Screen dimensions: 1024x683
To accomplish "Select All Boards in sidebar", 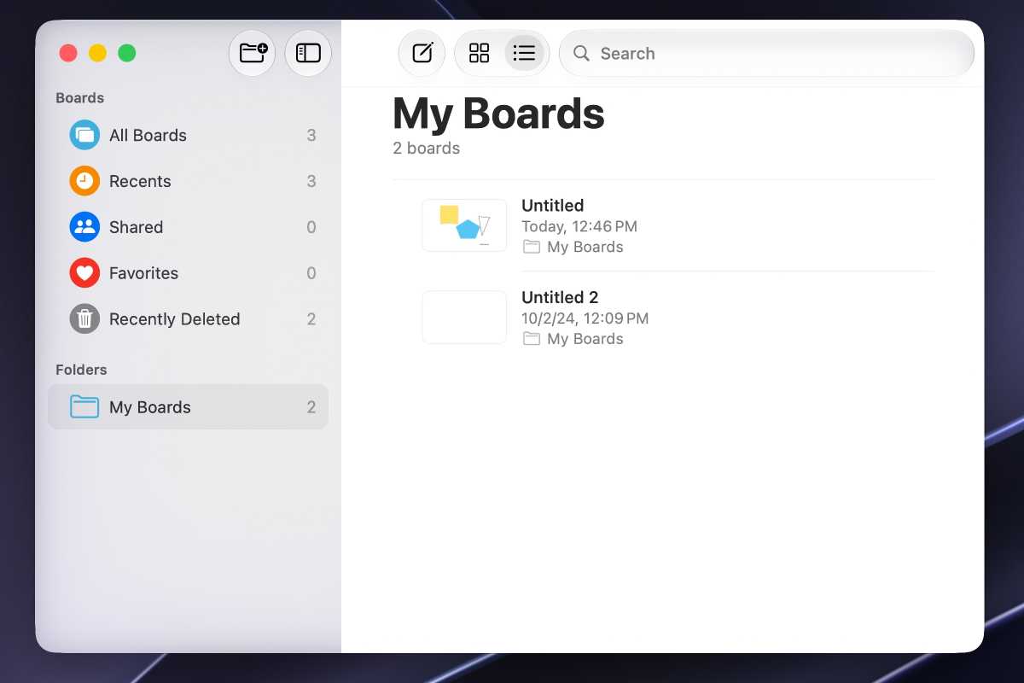I will point(188,135).
